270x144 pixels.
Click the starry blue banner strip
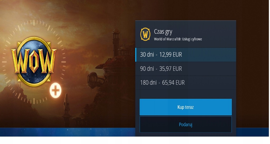(67, 132)
